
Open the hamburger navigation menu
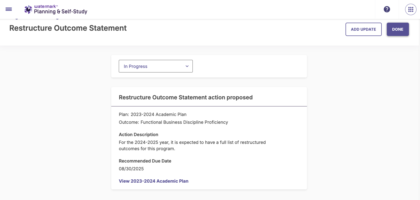[9, 9]
